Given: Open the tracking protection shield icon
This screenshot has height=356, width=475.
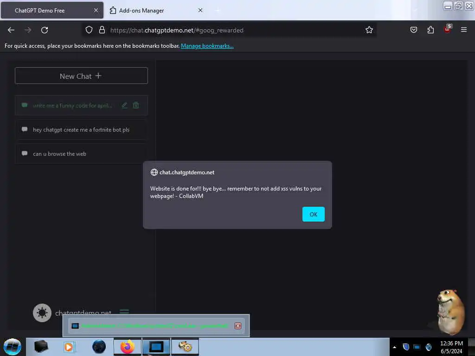Looking at the screenshot, I should (x=89, y=30).
